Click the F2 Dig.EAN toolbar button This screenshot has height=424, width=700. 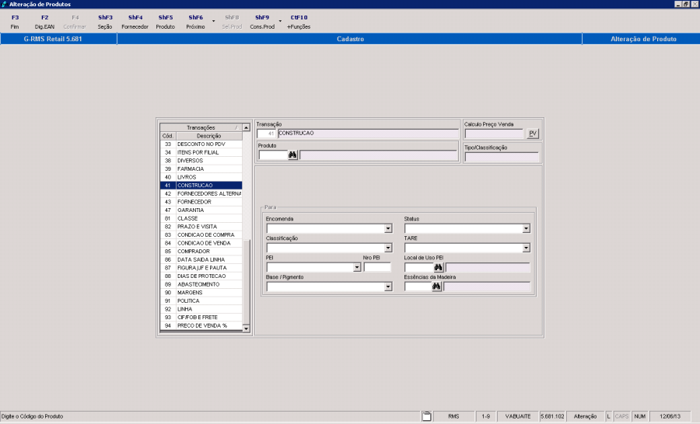click(44, 22)
